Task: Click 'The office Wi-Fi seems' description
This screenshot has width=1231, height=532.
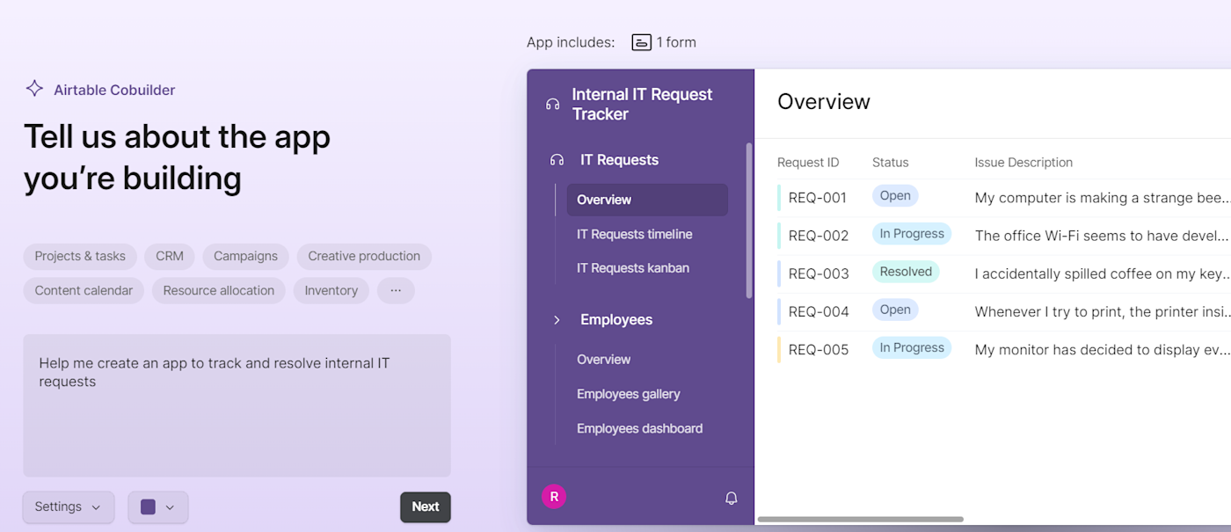Action: [1103, 236]
